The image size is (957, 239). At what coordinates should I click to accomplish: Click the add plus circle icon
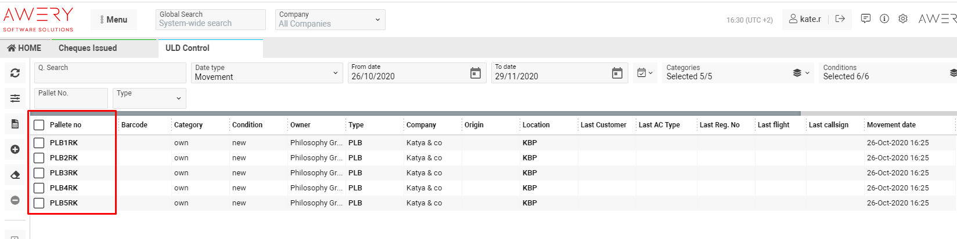(x=15, y=149)
